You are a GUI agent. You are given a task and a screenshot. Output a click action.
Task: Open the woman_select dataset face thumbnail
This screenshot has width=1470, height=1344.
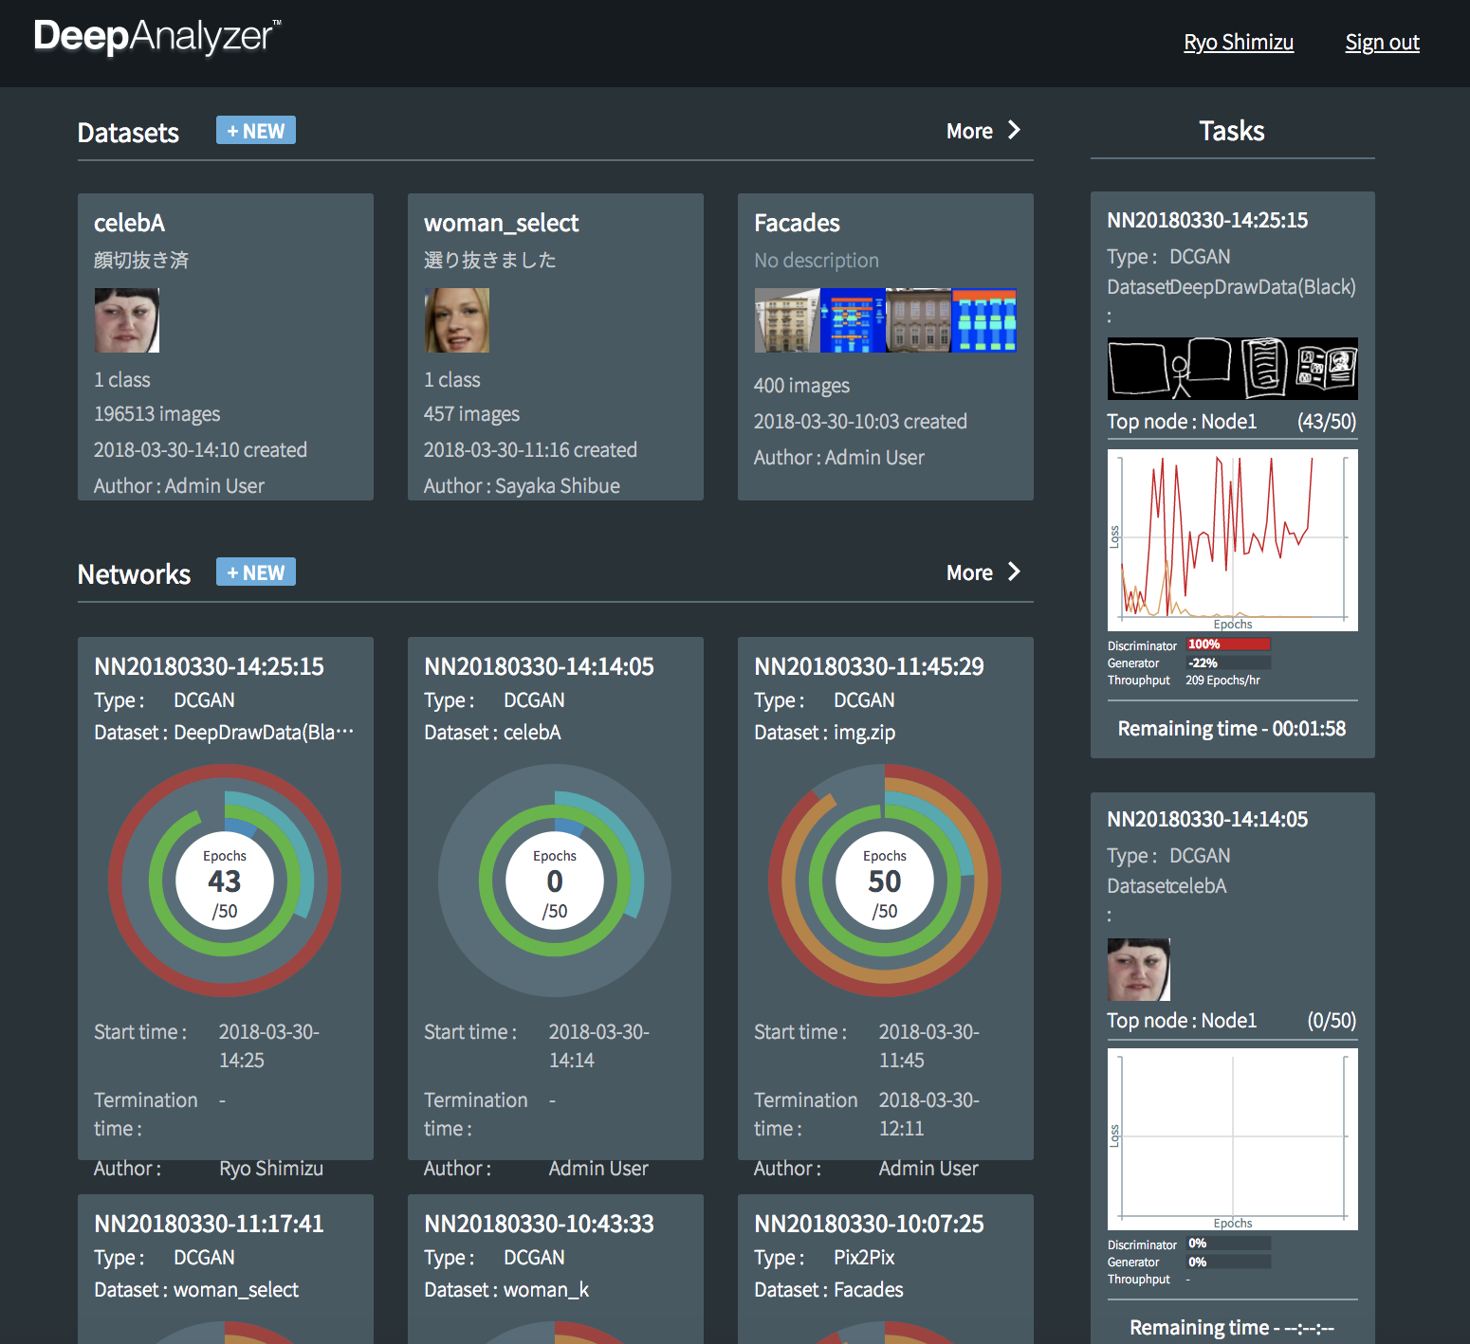coord(457,320)
